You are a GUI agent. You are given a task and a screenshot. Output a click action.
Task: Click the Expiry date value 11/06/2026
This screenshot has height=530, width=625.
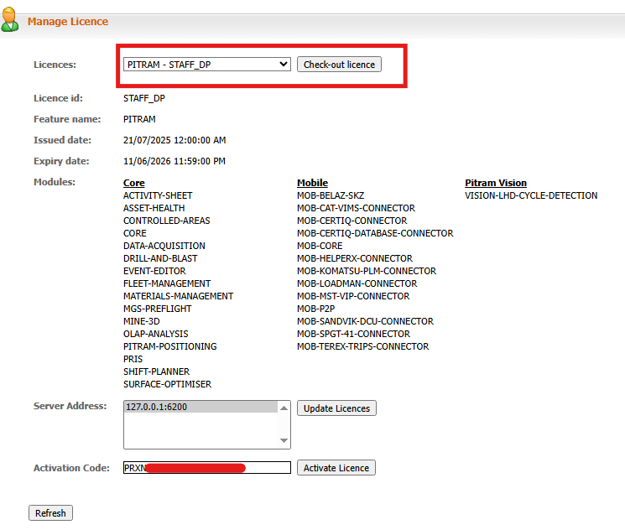point(174,161)
